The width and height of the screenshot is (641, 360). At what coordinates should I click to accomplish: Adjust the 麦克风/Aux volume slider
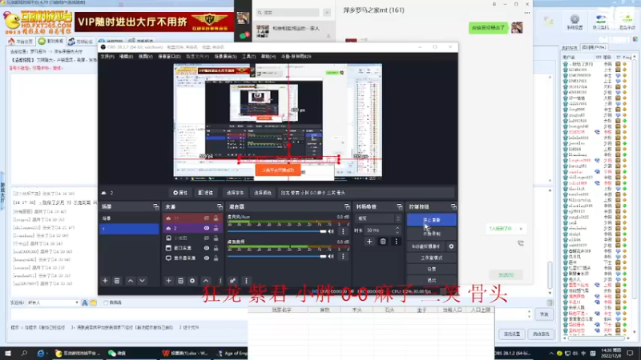tap(276, 231)
